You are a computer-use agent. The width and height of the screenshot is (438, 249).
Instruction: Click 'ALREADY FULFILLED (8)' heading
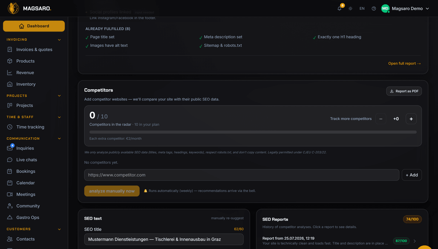[x=108, y=29]
